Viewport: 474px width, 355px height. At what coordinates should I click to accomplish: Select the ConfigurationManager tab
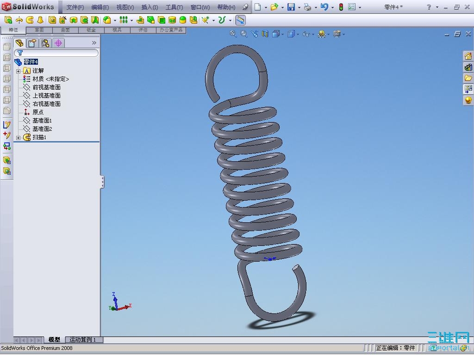coord(45,43)
